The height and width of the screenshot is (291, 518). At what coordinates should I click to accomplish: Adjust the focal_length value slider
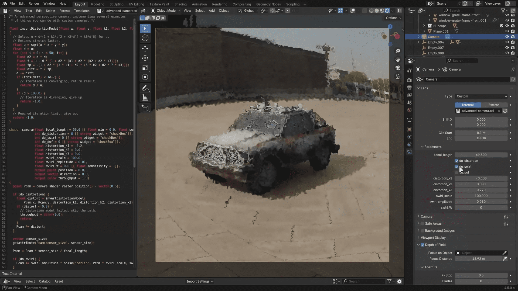click(x=481, y=155)
